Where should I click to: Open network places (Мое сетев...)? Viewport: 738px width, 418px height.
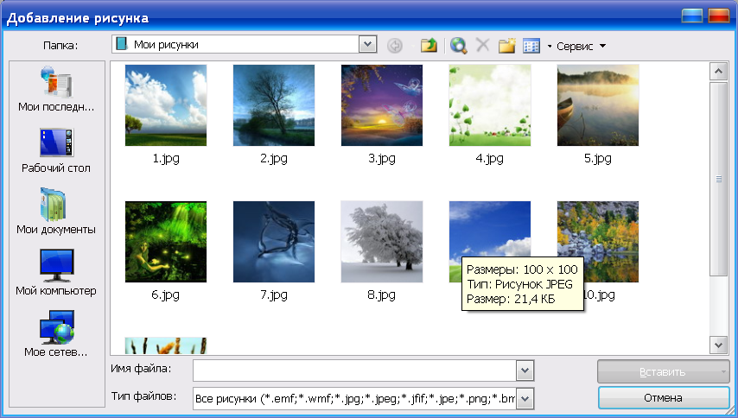tap(56, 334)
